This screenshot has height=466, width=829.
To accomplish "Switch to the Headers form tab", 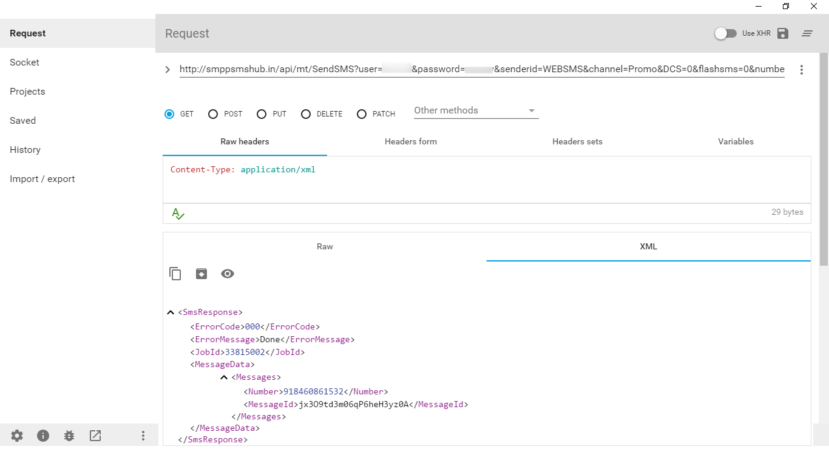I will pyautogui.click(x=411, y=141).
